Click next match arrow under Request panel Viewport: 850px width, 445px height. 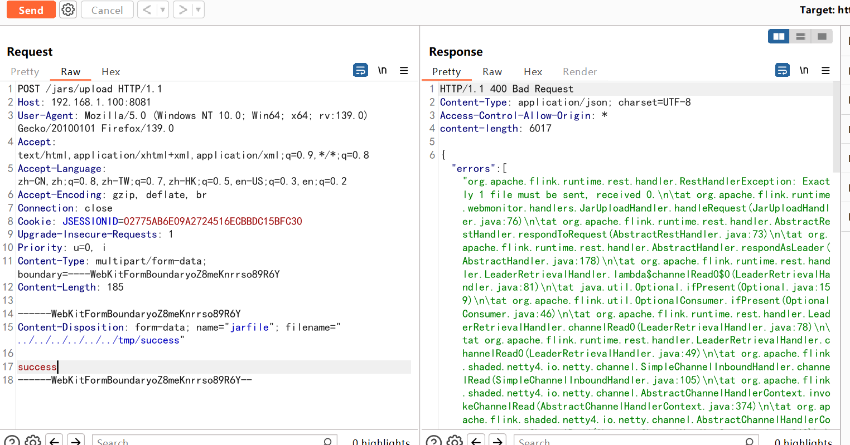coord(75,441)
